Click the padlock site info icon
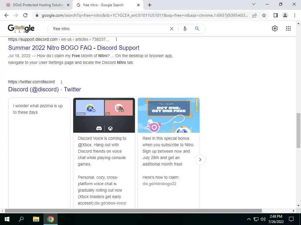 [x=37, y=15]
